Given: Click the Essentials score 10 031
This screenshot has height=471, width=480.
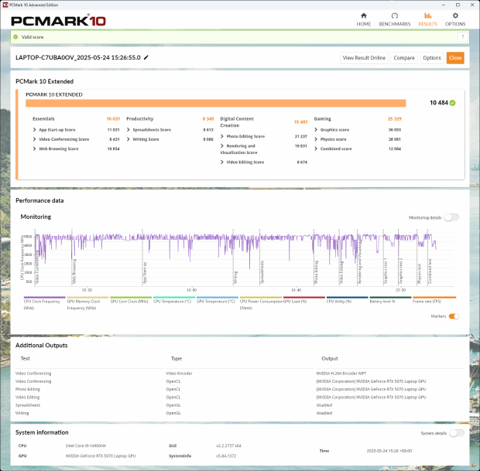Looking at the screenshot, I should coord(113,118).
